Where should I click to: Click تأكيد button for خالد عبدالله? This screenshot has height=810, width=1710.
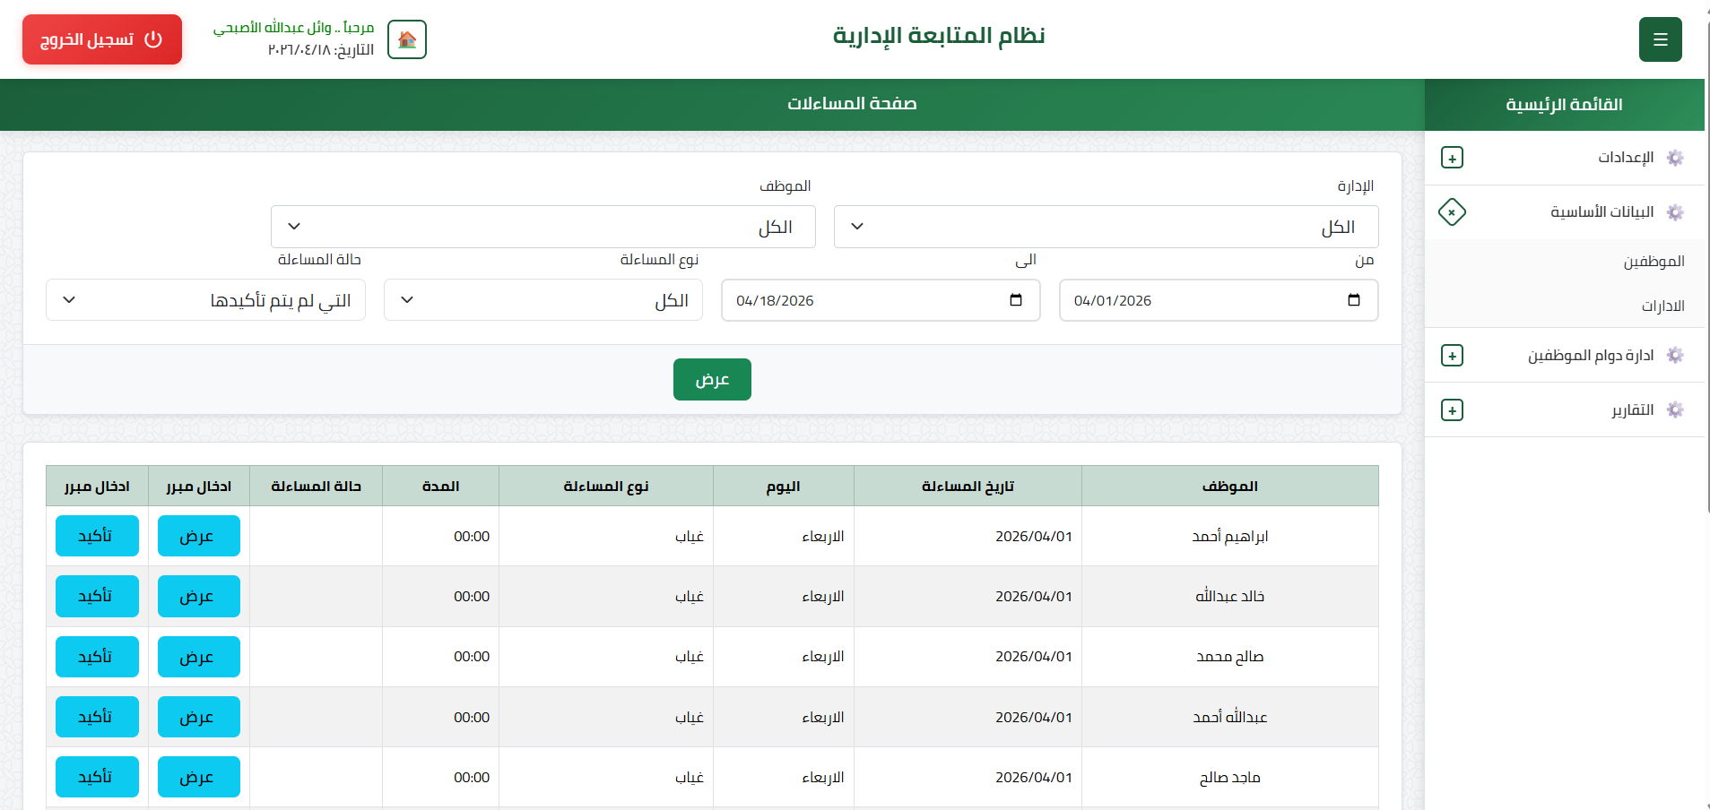click(x=97, y=596)
